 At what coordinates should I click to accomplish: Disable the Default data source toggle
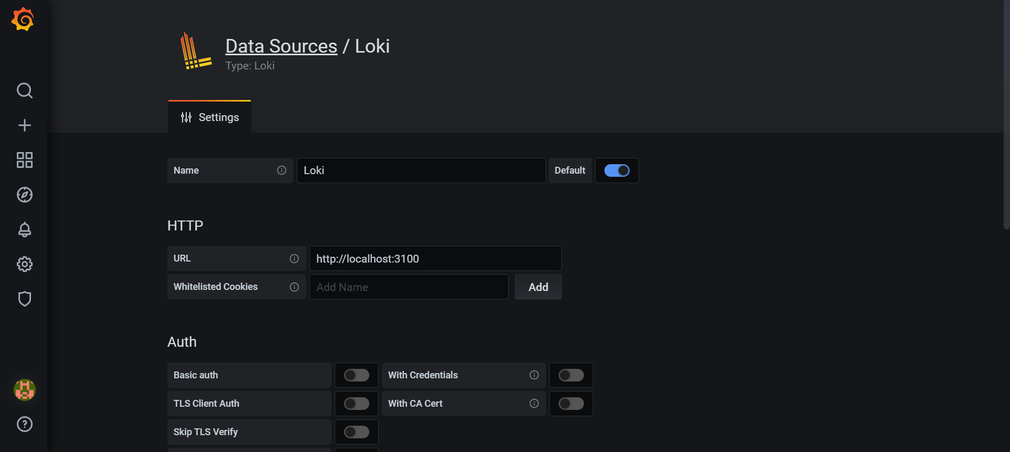617,170
